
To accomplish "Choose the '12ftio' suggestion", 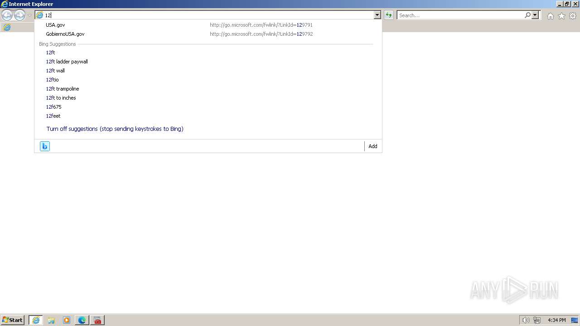I will 208,80.
